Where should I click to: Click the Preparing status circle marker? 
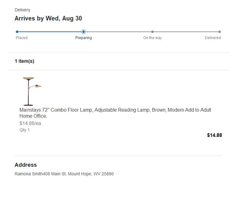click(83, 32)
